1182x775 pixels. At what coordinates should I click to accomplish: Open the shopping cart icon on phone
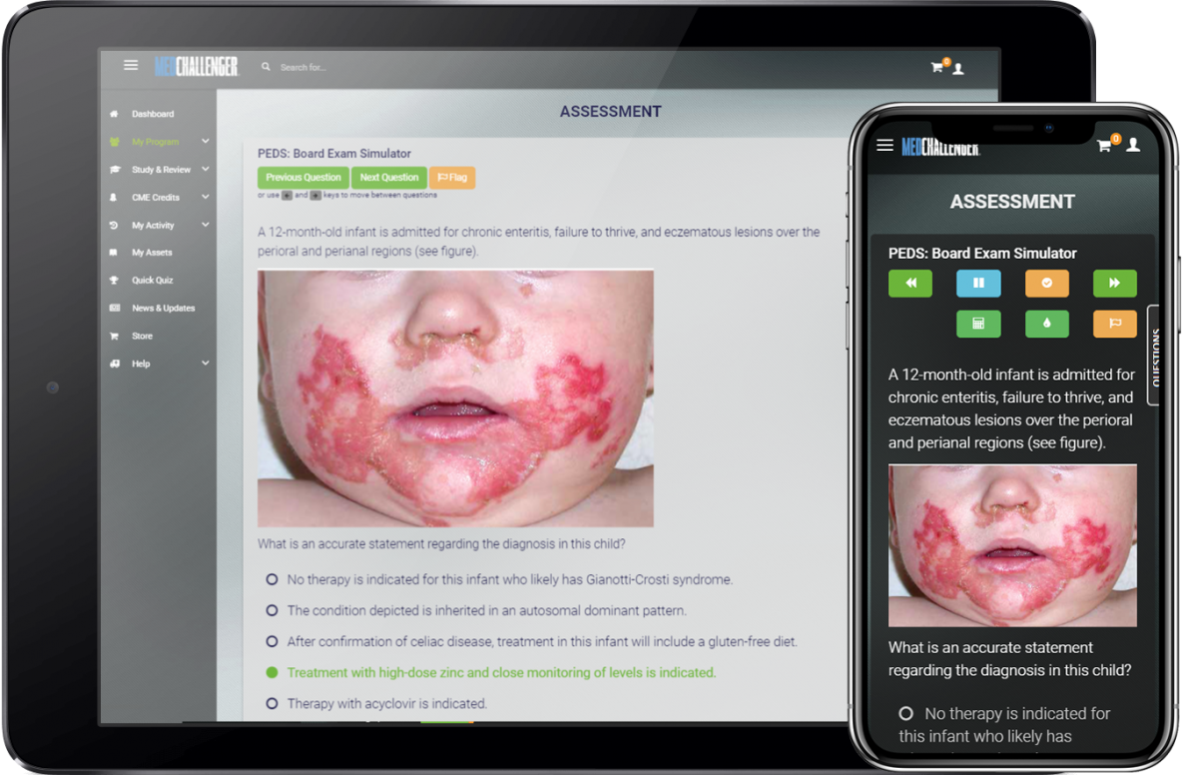coord(1104,146)
